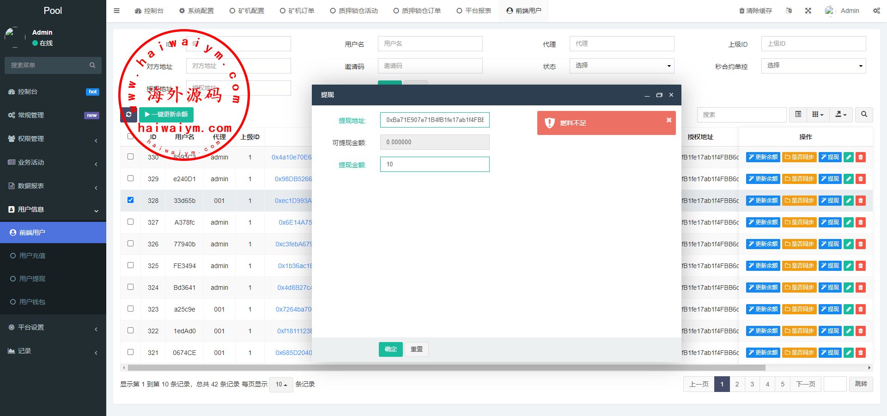887x416 pixels.
Task: Click the green edit icon for row 328
Action: [848, 201]
